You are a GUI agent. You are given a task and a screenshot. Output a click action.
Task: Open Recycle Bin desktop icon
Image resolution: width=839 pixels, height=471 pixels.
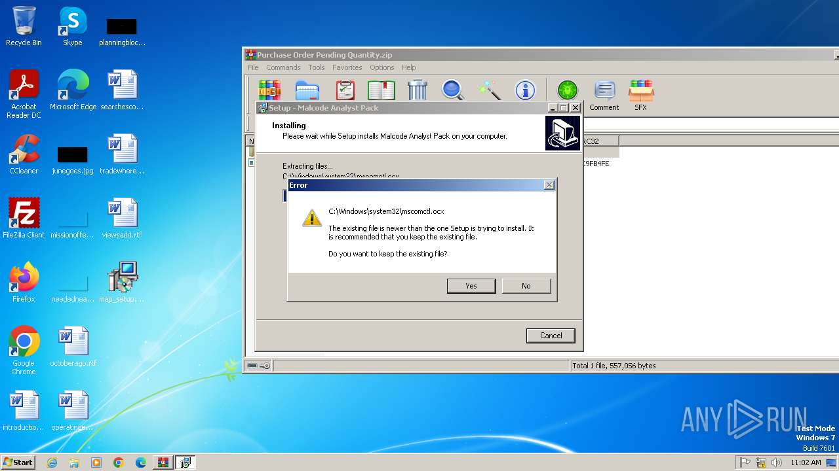coord(24,26)
